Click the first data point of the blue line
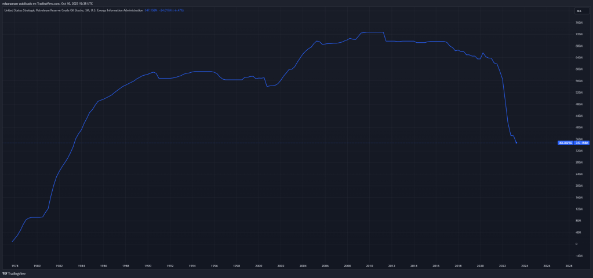Screen dimensions: 593x278 (12, 242)
